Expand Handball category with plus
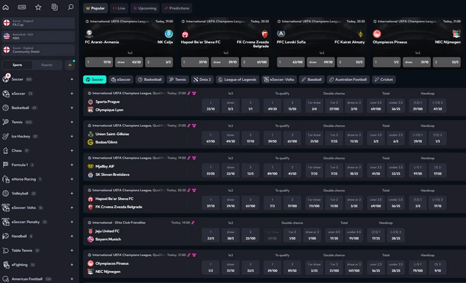This screenshot has width=466, height=283. point(71,236)
